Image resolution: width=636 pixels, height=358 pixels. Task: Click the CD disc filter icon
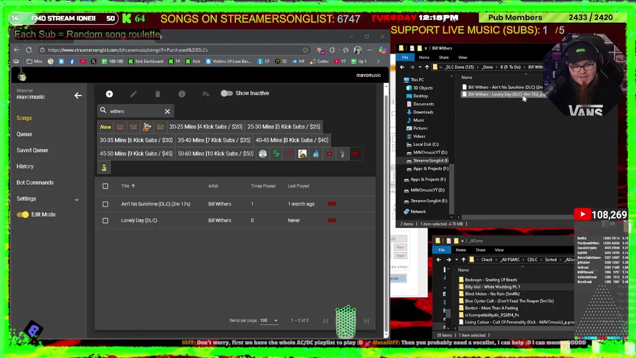pyautogui.click(x=263, y=154)
